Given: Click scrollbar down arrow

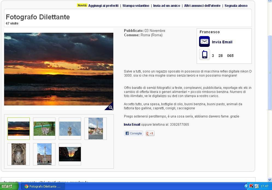Looking at the screenshot, I should click(270, 180).
